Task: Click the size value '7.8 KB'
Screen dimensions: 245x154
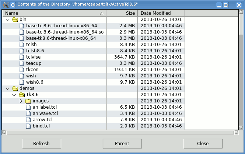Action: tap(127, 120)
